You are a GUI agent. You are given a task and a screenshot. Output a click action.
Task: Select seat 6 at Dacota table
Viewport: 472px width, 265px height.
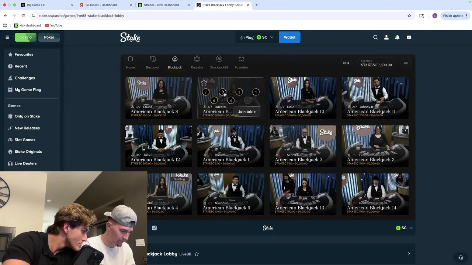pyautogui.click(x=214, y=100)
